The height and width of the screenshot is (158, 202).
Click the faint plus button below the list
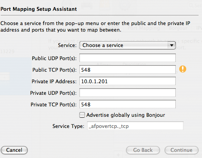tap(118, 155)
